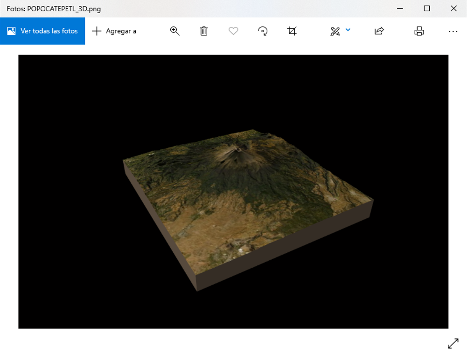This screenshot has width=467, height=357.
Task: Open the zoom magnifier tool
Action: click(x=175, y=31)
